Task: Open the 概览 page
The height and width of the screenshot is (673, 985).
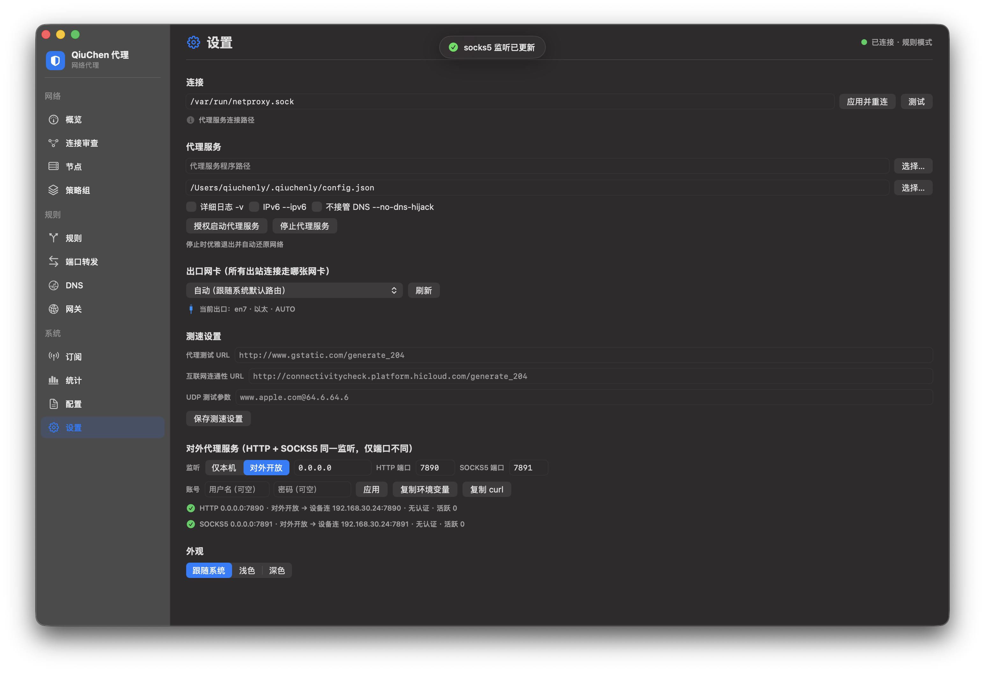Action: (103, 120)
